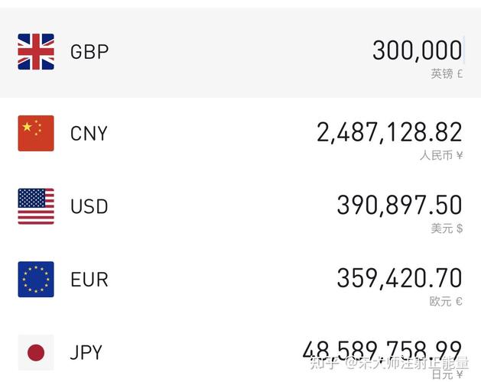Image resolution: width=481 pixels, height=382 pixels.
Task: Select the EUR currency code
Action: point(89,280)
